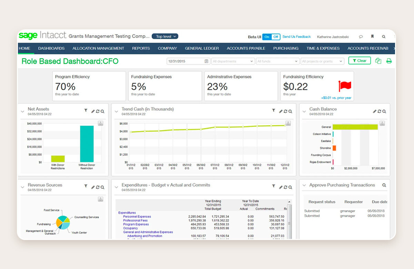Open the Time & Expenses menu
Viewport: 414px width, 269px height.
click(323, 48)
